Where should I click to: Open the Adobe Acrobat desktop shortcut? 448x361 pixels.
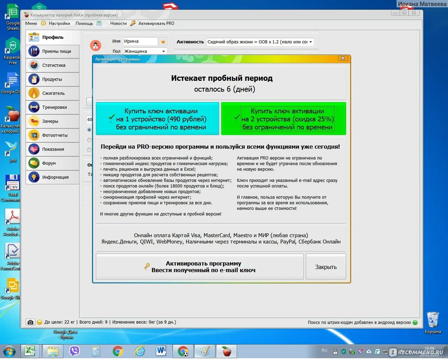coord(12,222)
